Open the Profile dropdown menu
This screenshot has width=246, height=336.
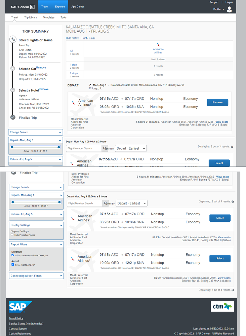pyautogui.click(x=218, y=9)
